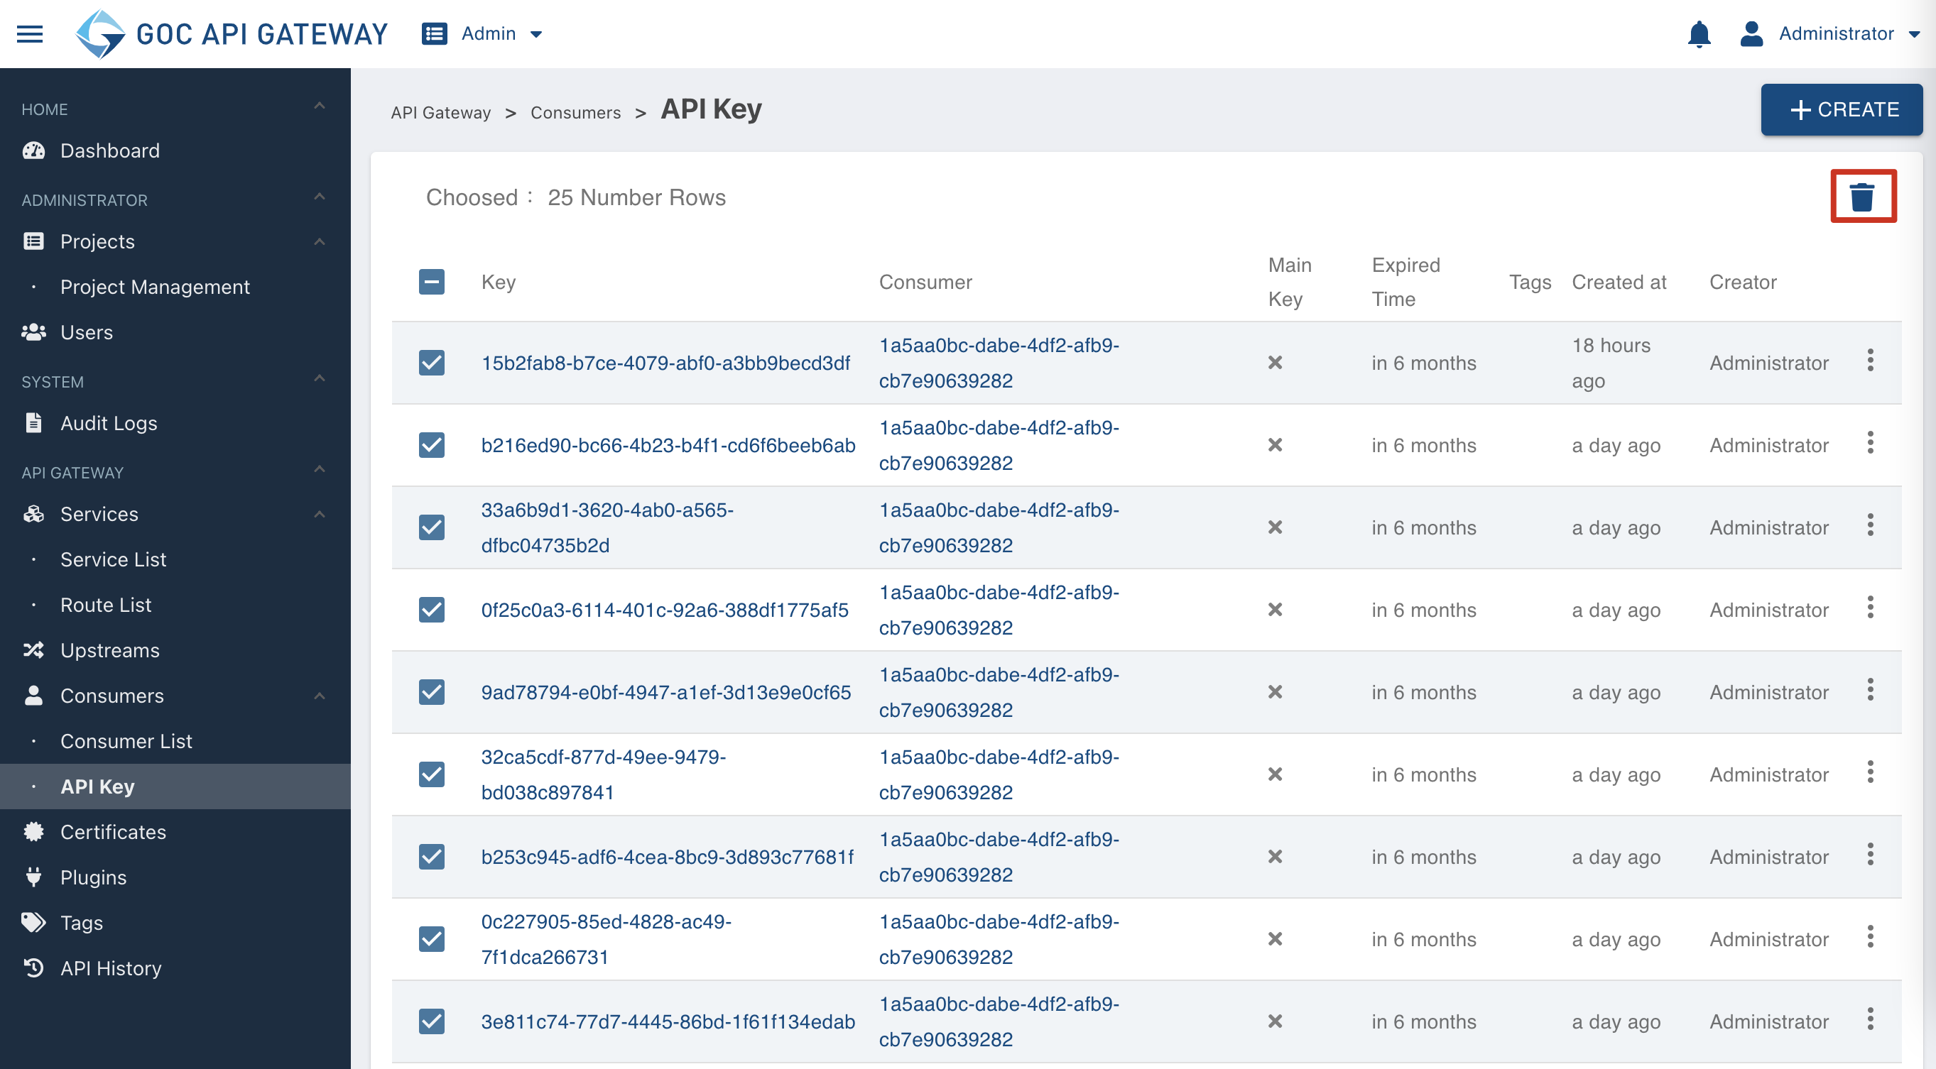Click the Tags label icon
This screenshot has height=1069, width=1936.
coord(34,923)
